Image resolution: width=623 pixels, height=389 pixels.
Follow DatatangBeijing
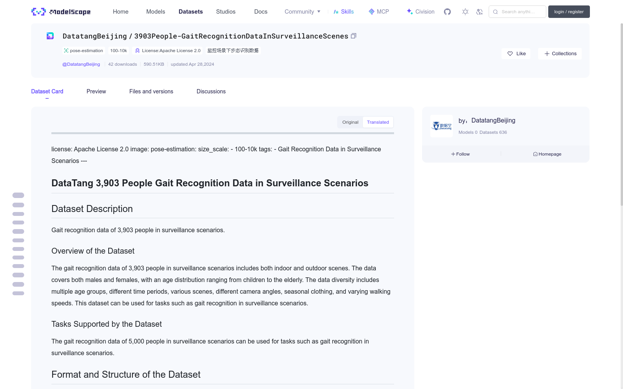click(x=461, y=154)
